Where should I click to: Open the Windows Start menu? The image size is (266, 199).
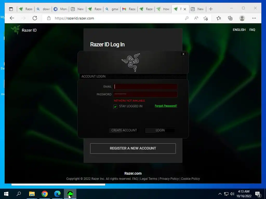pos(6,194)
